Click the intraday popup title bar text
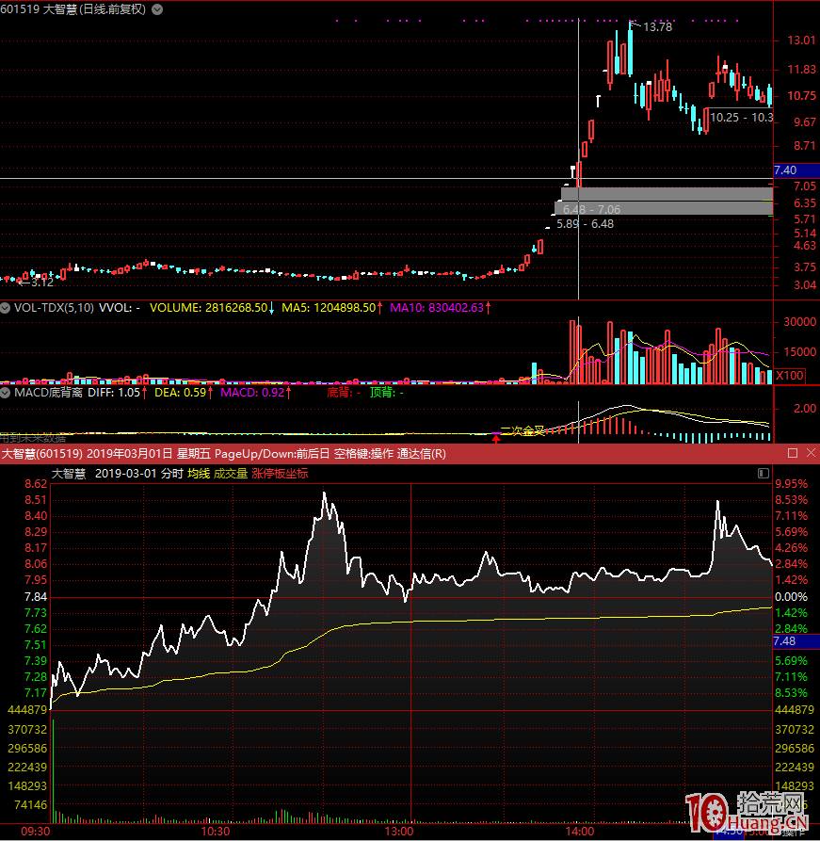This screenshot has height=841, width=820. (224, 454)
